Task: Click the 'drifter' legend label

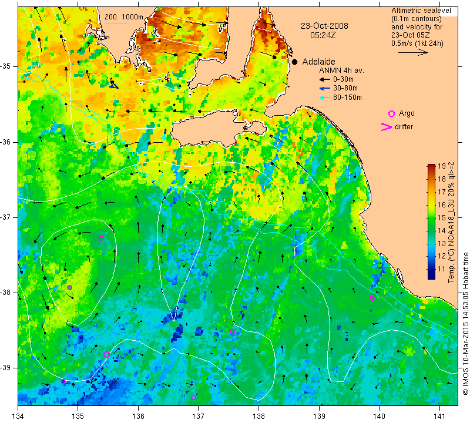Action: pyautogui.click(x=404, y=127)
